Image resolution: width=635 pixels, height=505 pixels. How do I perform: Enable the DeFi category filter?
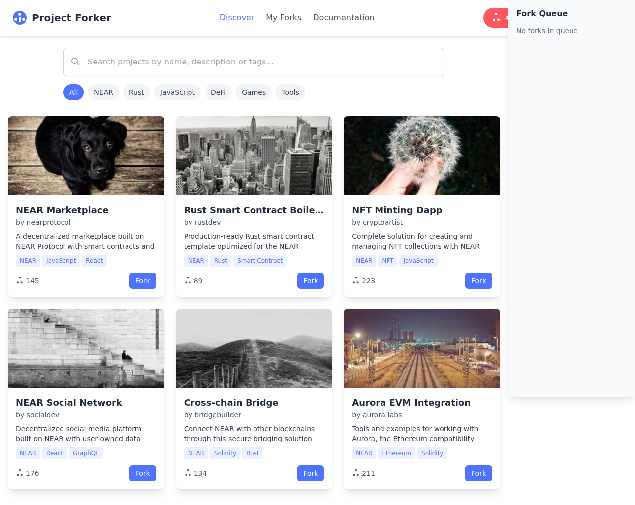click(218, 92)
